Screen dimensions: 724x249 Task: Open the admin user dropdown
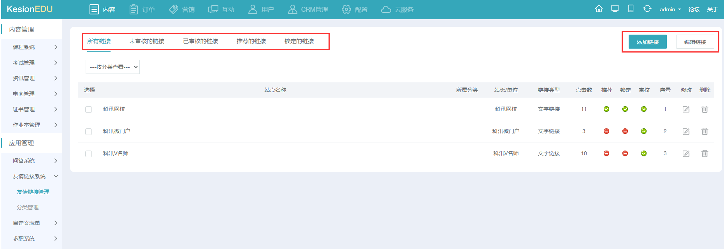point(670,9)
